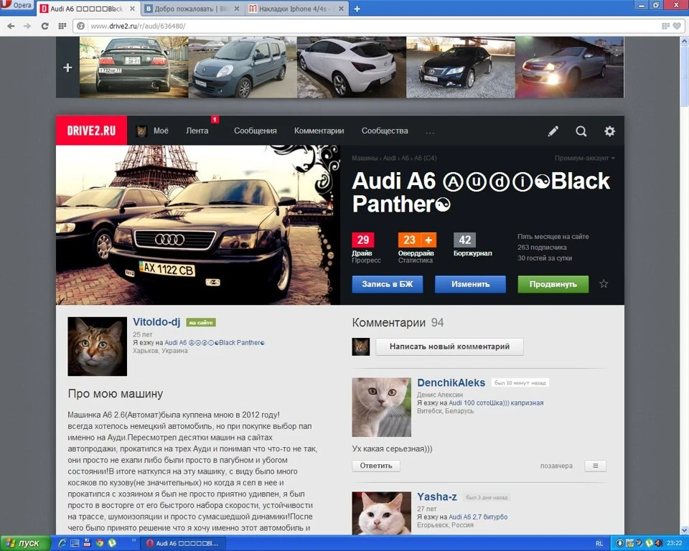Toggle the favorite star next to Продвинуть
This screenshot has width=689, height=551.
pyautogui.click(x=604, y=284)
